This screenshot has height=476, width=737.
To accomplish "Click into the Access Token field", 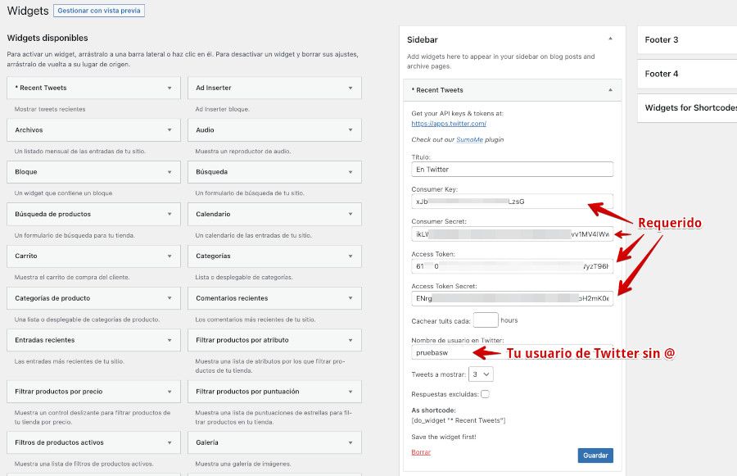I will (x=513, y=266).
